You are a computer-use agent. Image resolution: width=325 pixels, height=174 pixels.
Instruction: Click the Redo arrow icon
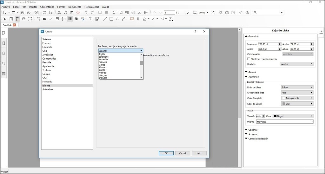pos(92,12)
